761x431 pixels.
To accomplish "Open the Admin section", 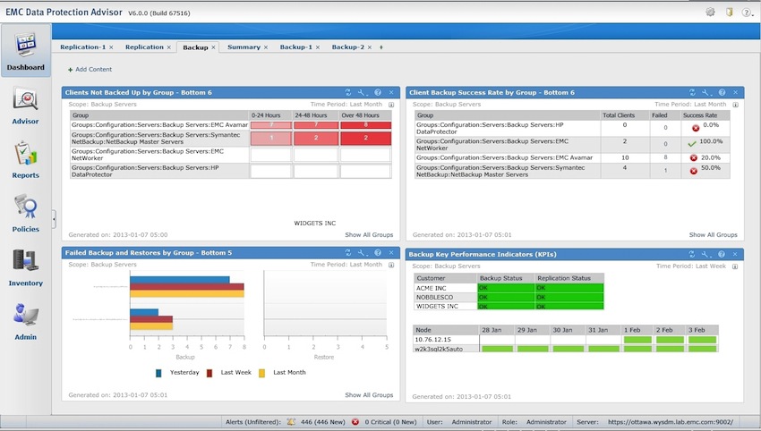I will tap(25, 322).
